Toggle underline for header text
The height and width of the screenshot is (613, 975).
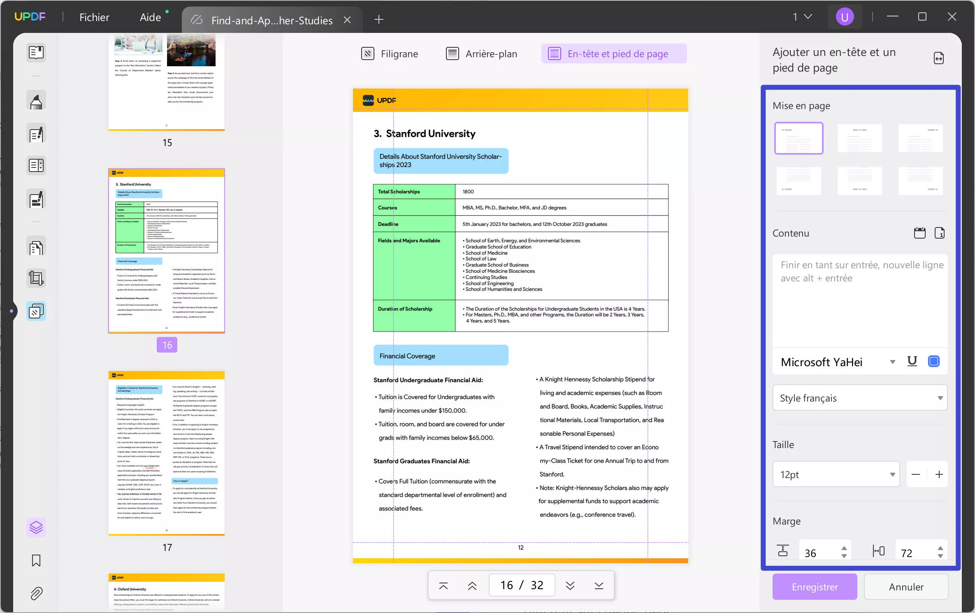click(x=912, y=361)
